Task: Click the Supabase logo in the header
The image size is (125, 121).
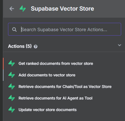Action: pyautogui.click(x=23, y=9)
